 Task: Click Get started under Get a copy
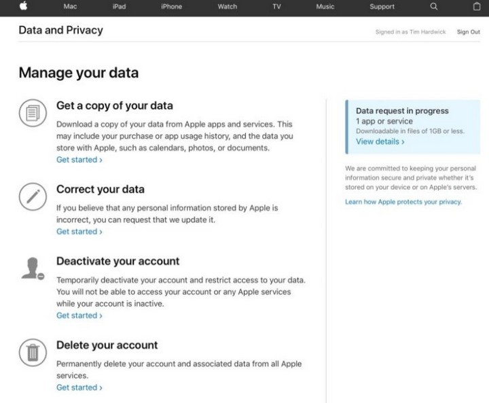click(x=79, y=160)
